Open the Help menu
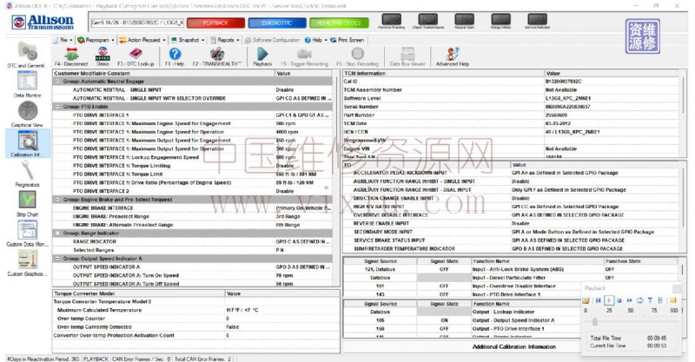The image size is (695, 362). tap(316, 40)
